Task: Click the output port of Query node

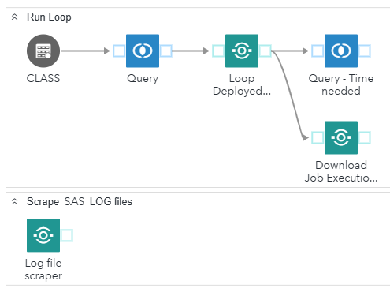Action: (x=166, y=51)
